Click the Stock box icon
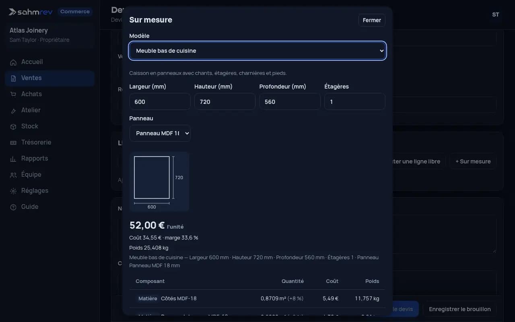 pos(13,126)
